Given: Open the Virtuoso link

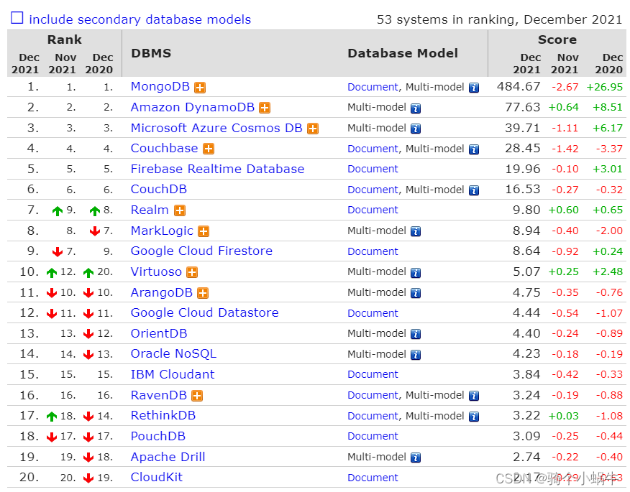Looking at the screenshot, I should coord(156,272).
